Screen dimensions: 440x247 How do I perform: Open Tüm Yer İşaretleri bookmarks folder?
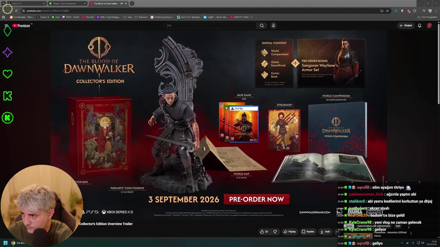(x=427, y=17)
